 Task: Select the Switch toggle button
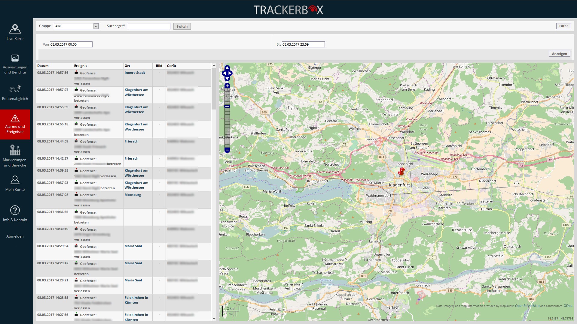(x=182, y=26)
